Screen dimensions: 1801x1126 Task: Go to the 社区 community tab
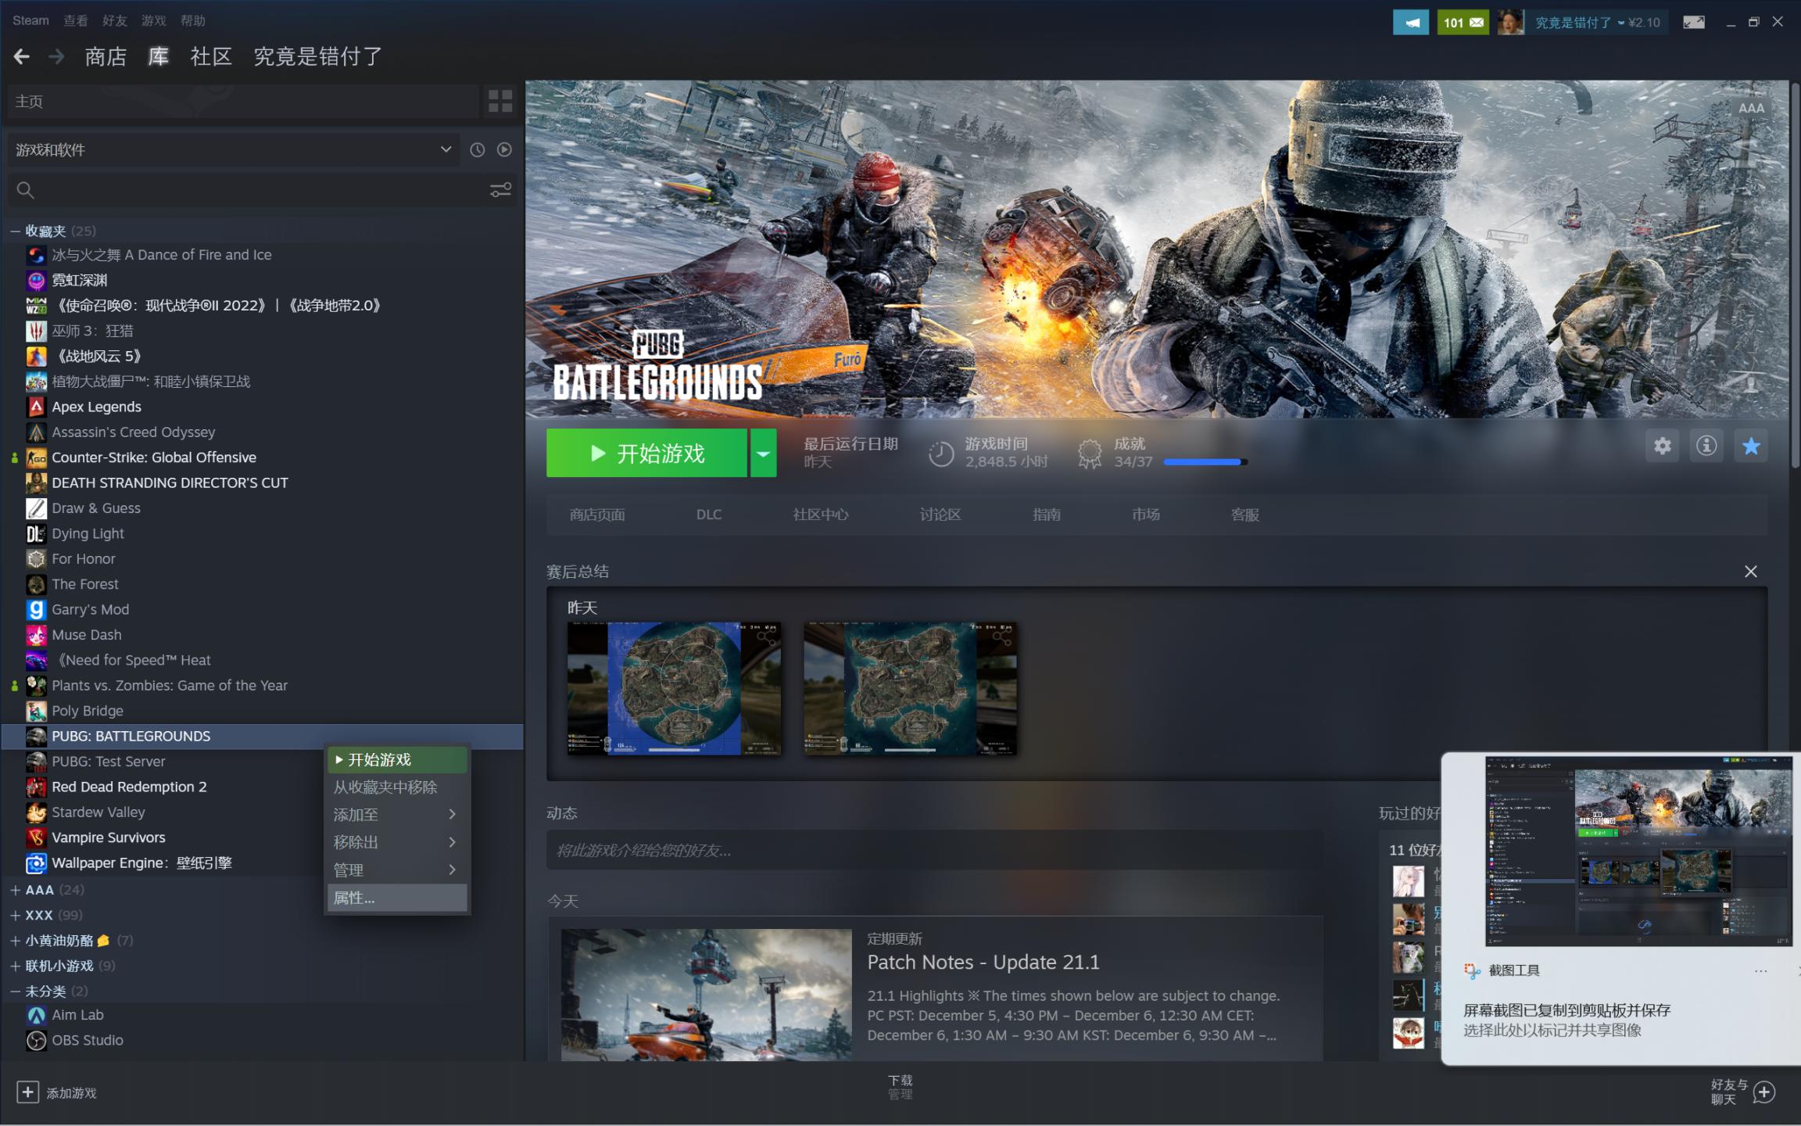(x=211, y=56)
